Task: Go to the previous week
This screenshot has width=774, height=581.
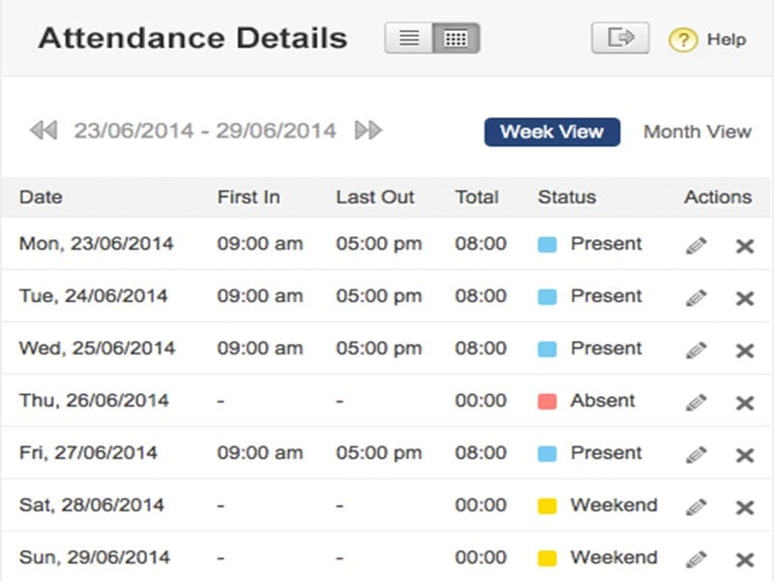Action: [x=44, y=130]
